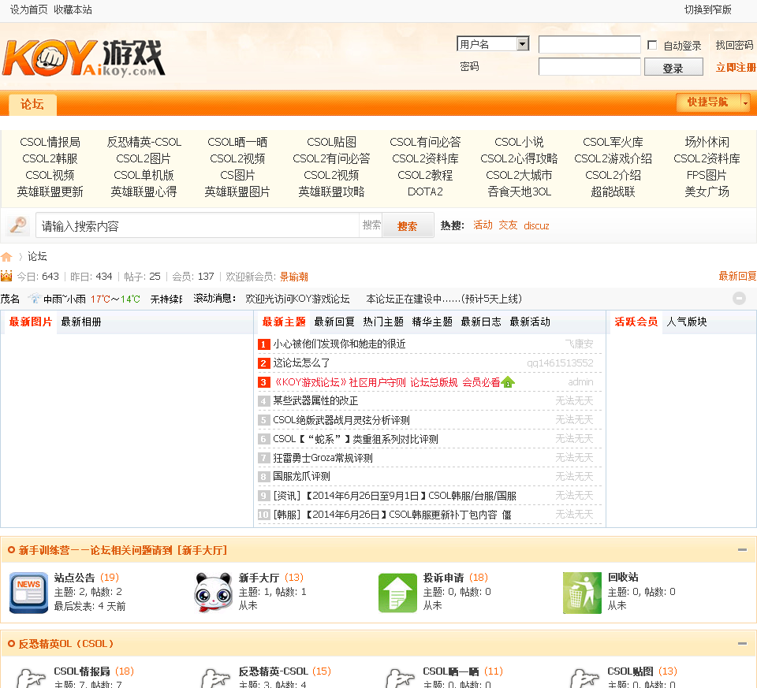
Task: Switch to the 精华主题 tab
Action: 432,322
